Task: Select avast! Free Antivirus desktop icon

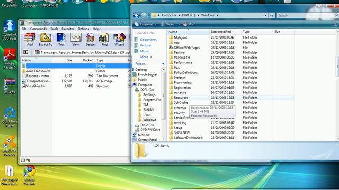Action: 10,146
